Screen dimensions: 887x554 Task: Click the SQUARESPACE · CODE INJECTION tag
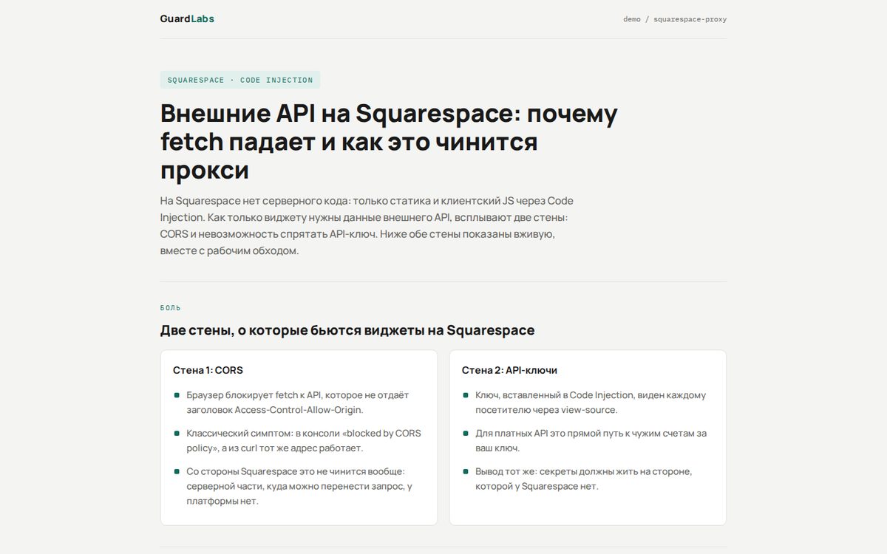(240, 80)
